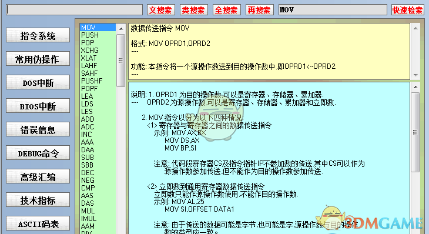Open the ASCII码表 section

click(x=38, y=223)
